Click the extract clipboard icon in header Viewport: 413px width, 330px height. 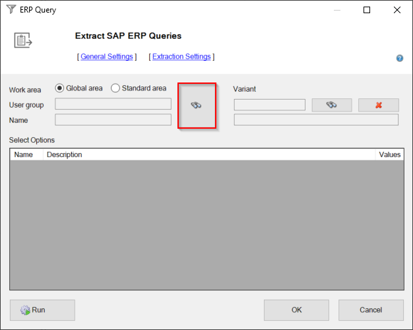coord(23,40)
